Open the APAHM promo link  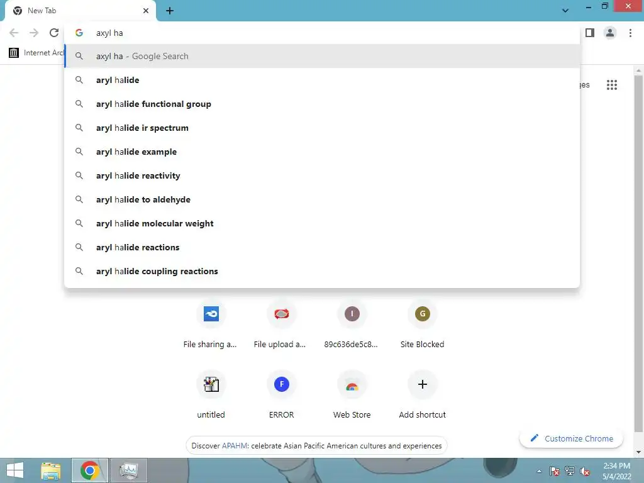click(x=235, y=446)
